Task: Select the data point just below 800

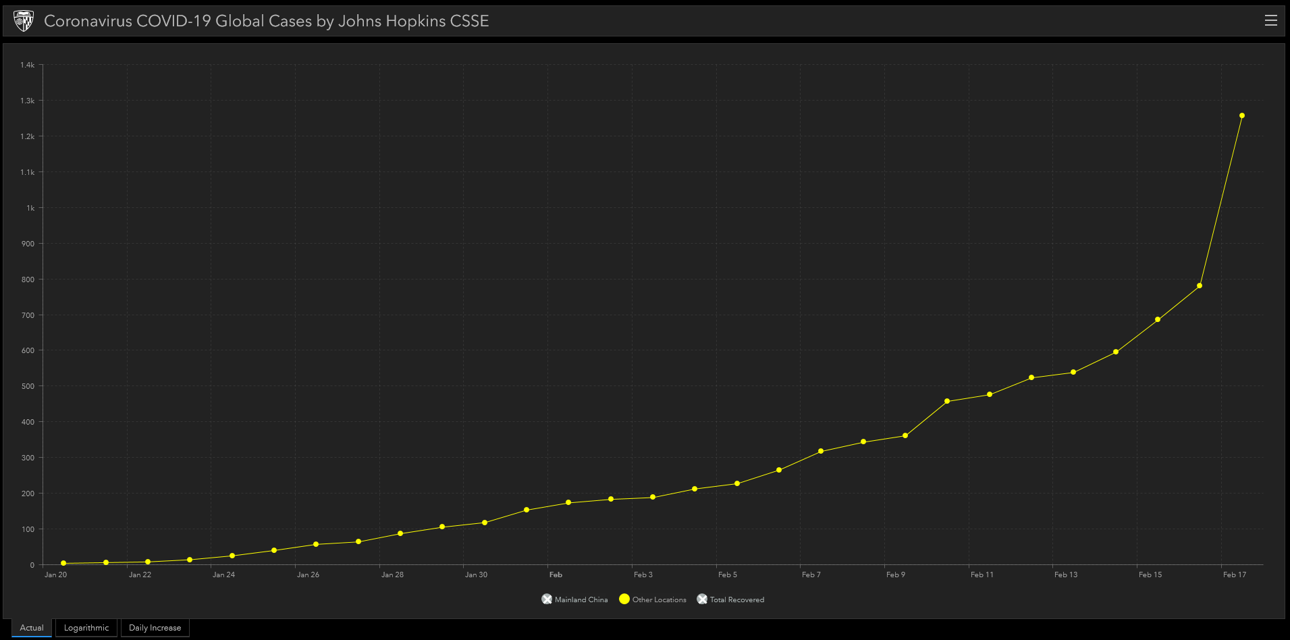Action: pyautogui.click(x=1200, y=286)
